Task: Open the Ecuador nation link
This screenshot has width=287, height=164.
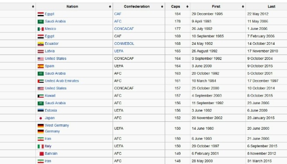Action: pyautogui.click(x=52, y=43)
